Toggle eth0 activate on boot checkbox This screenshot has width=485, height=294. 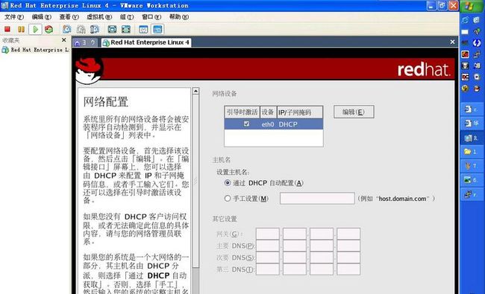(246, 124)
